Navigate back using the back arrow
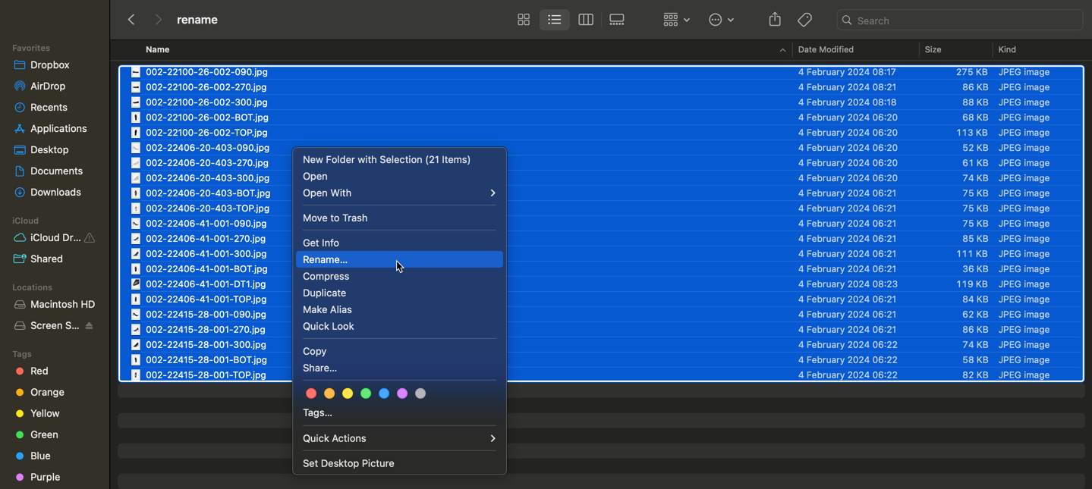 [131, 20]
